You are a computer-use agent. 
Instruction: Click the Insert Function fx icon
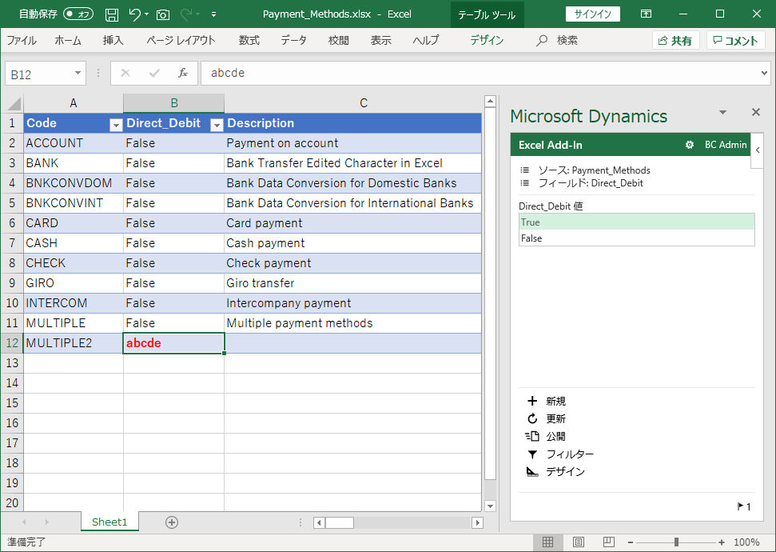183,74
